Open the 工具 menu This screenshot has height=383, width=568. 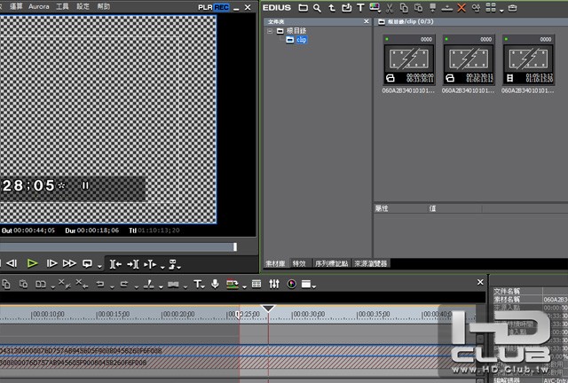click(x=62, y=6)
